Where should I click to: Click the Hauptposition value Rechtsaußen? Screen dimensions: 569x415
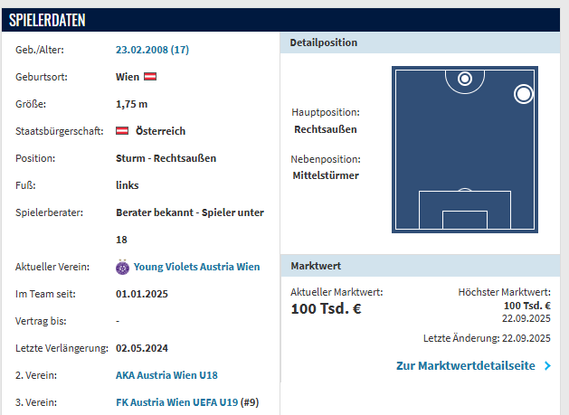click(x=325, y=129)
